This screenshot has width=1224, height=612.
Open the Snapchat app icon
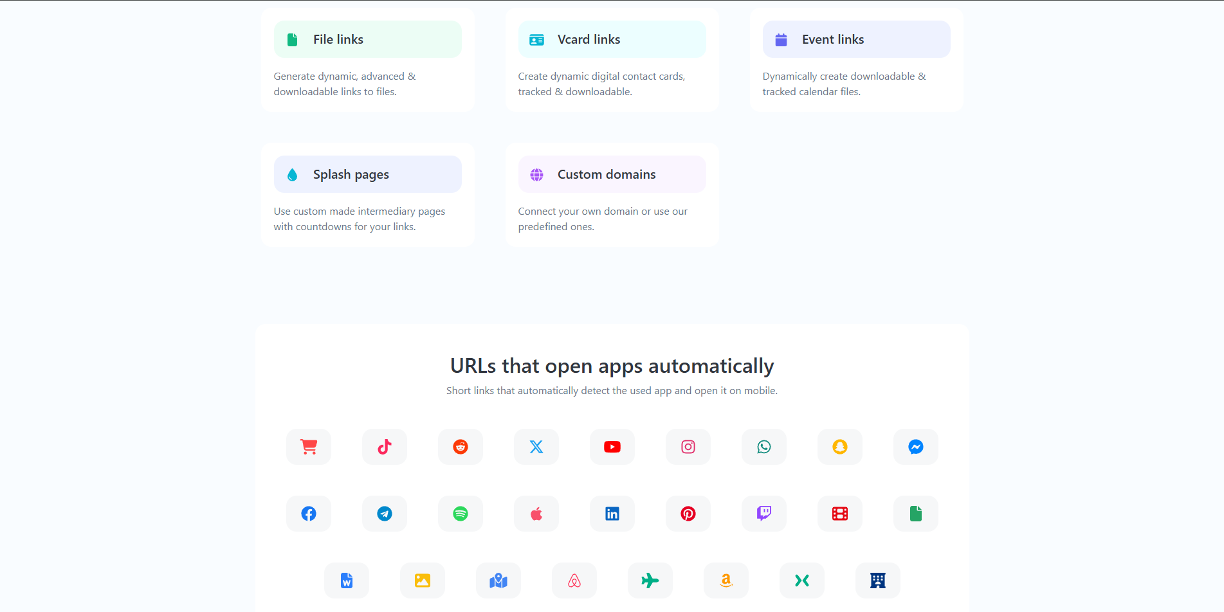click(x=840, y=447)
